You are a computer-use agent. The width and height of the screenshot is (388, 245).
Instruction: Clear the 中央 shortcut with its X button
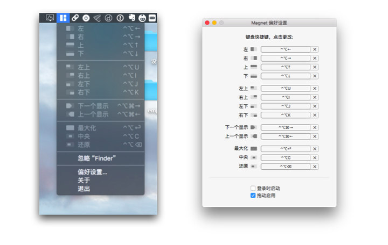pyautogui.click(x=315, y=157)
